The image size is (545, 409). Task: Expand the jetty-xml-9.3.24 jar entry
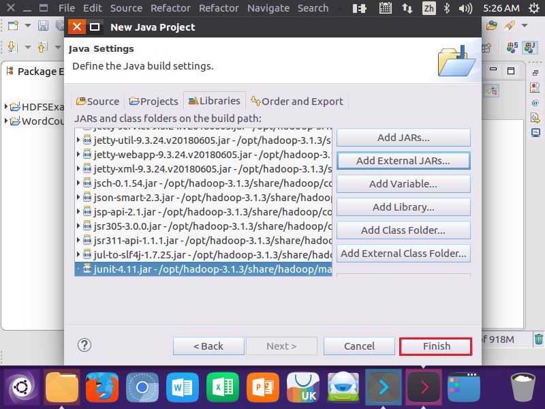78,168
